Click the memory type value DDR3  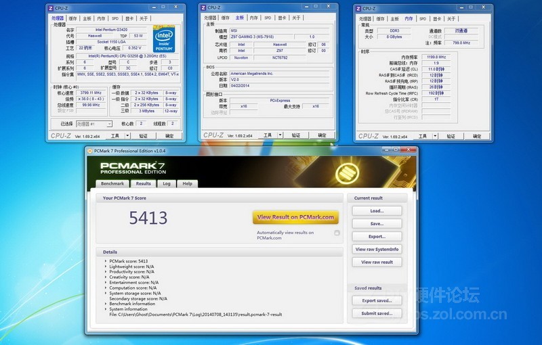coord(394,30)
